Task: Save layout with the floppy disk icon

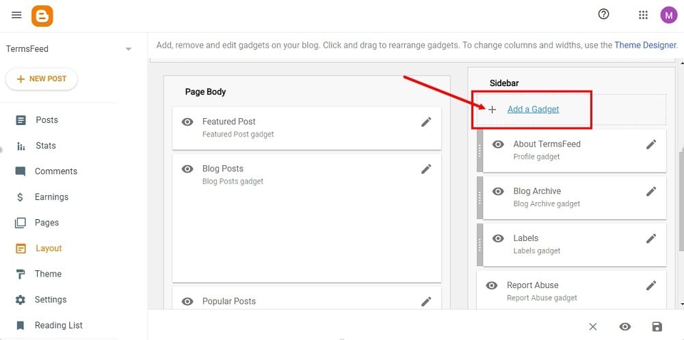Action: click(657, 327)
